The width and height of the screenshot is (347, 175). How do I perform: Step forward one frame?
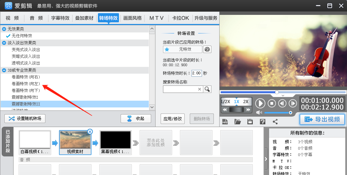(x=292, y=103)
